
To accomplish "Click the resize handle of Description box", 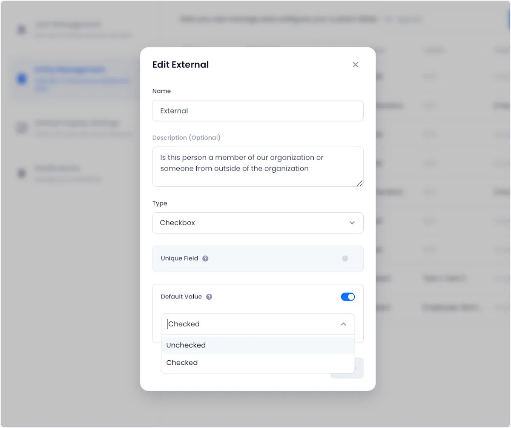I will point(360,183).
